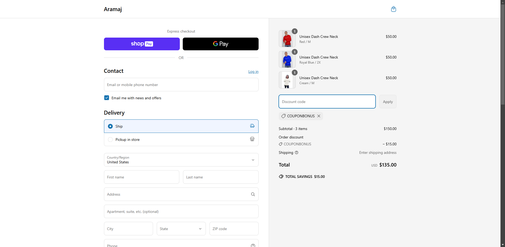The height and width of the screenshot is (247, 505).
Task: Click the shipping info question mark icon
Action: coord(297,152)
